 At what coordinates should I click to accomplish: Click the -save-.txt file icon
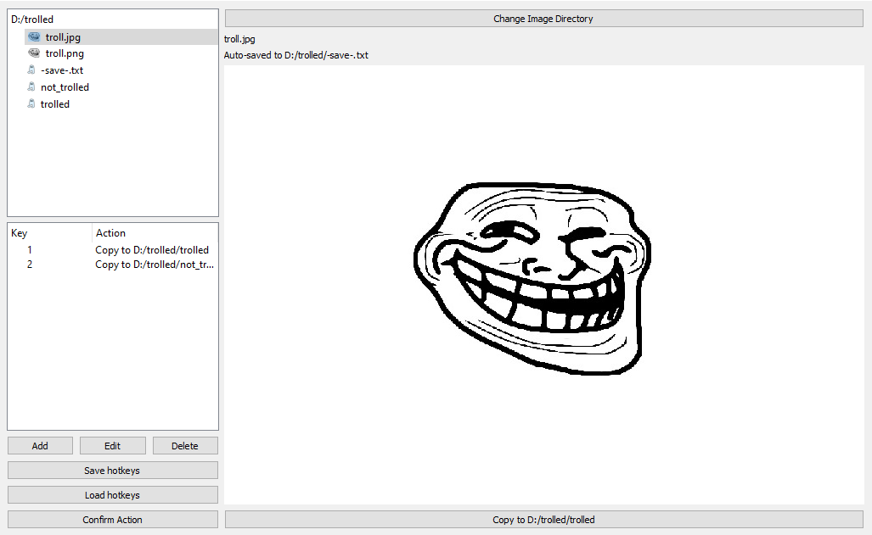click(x=31, y=70)
